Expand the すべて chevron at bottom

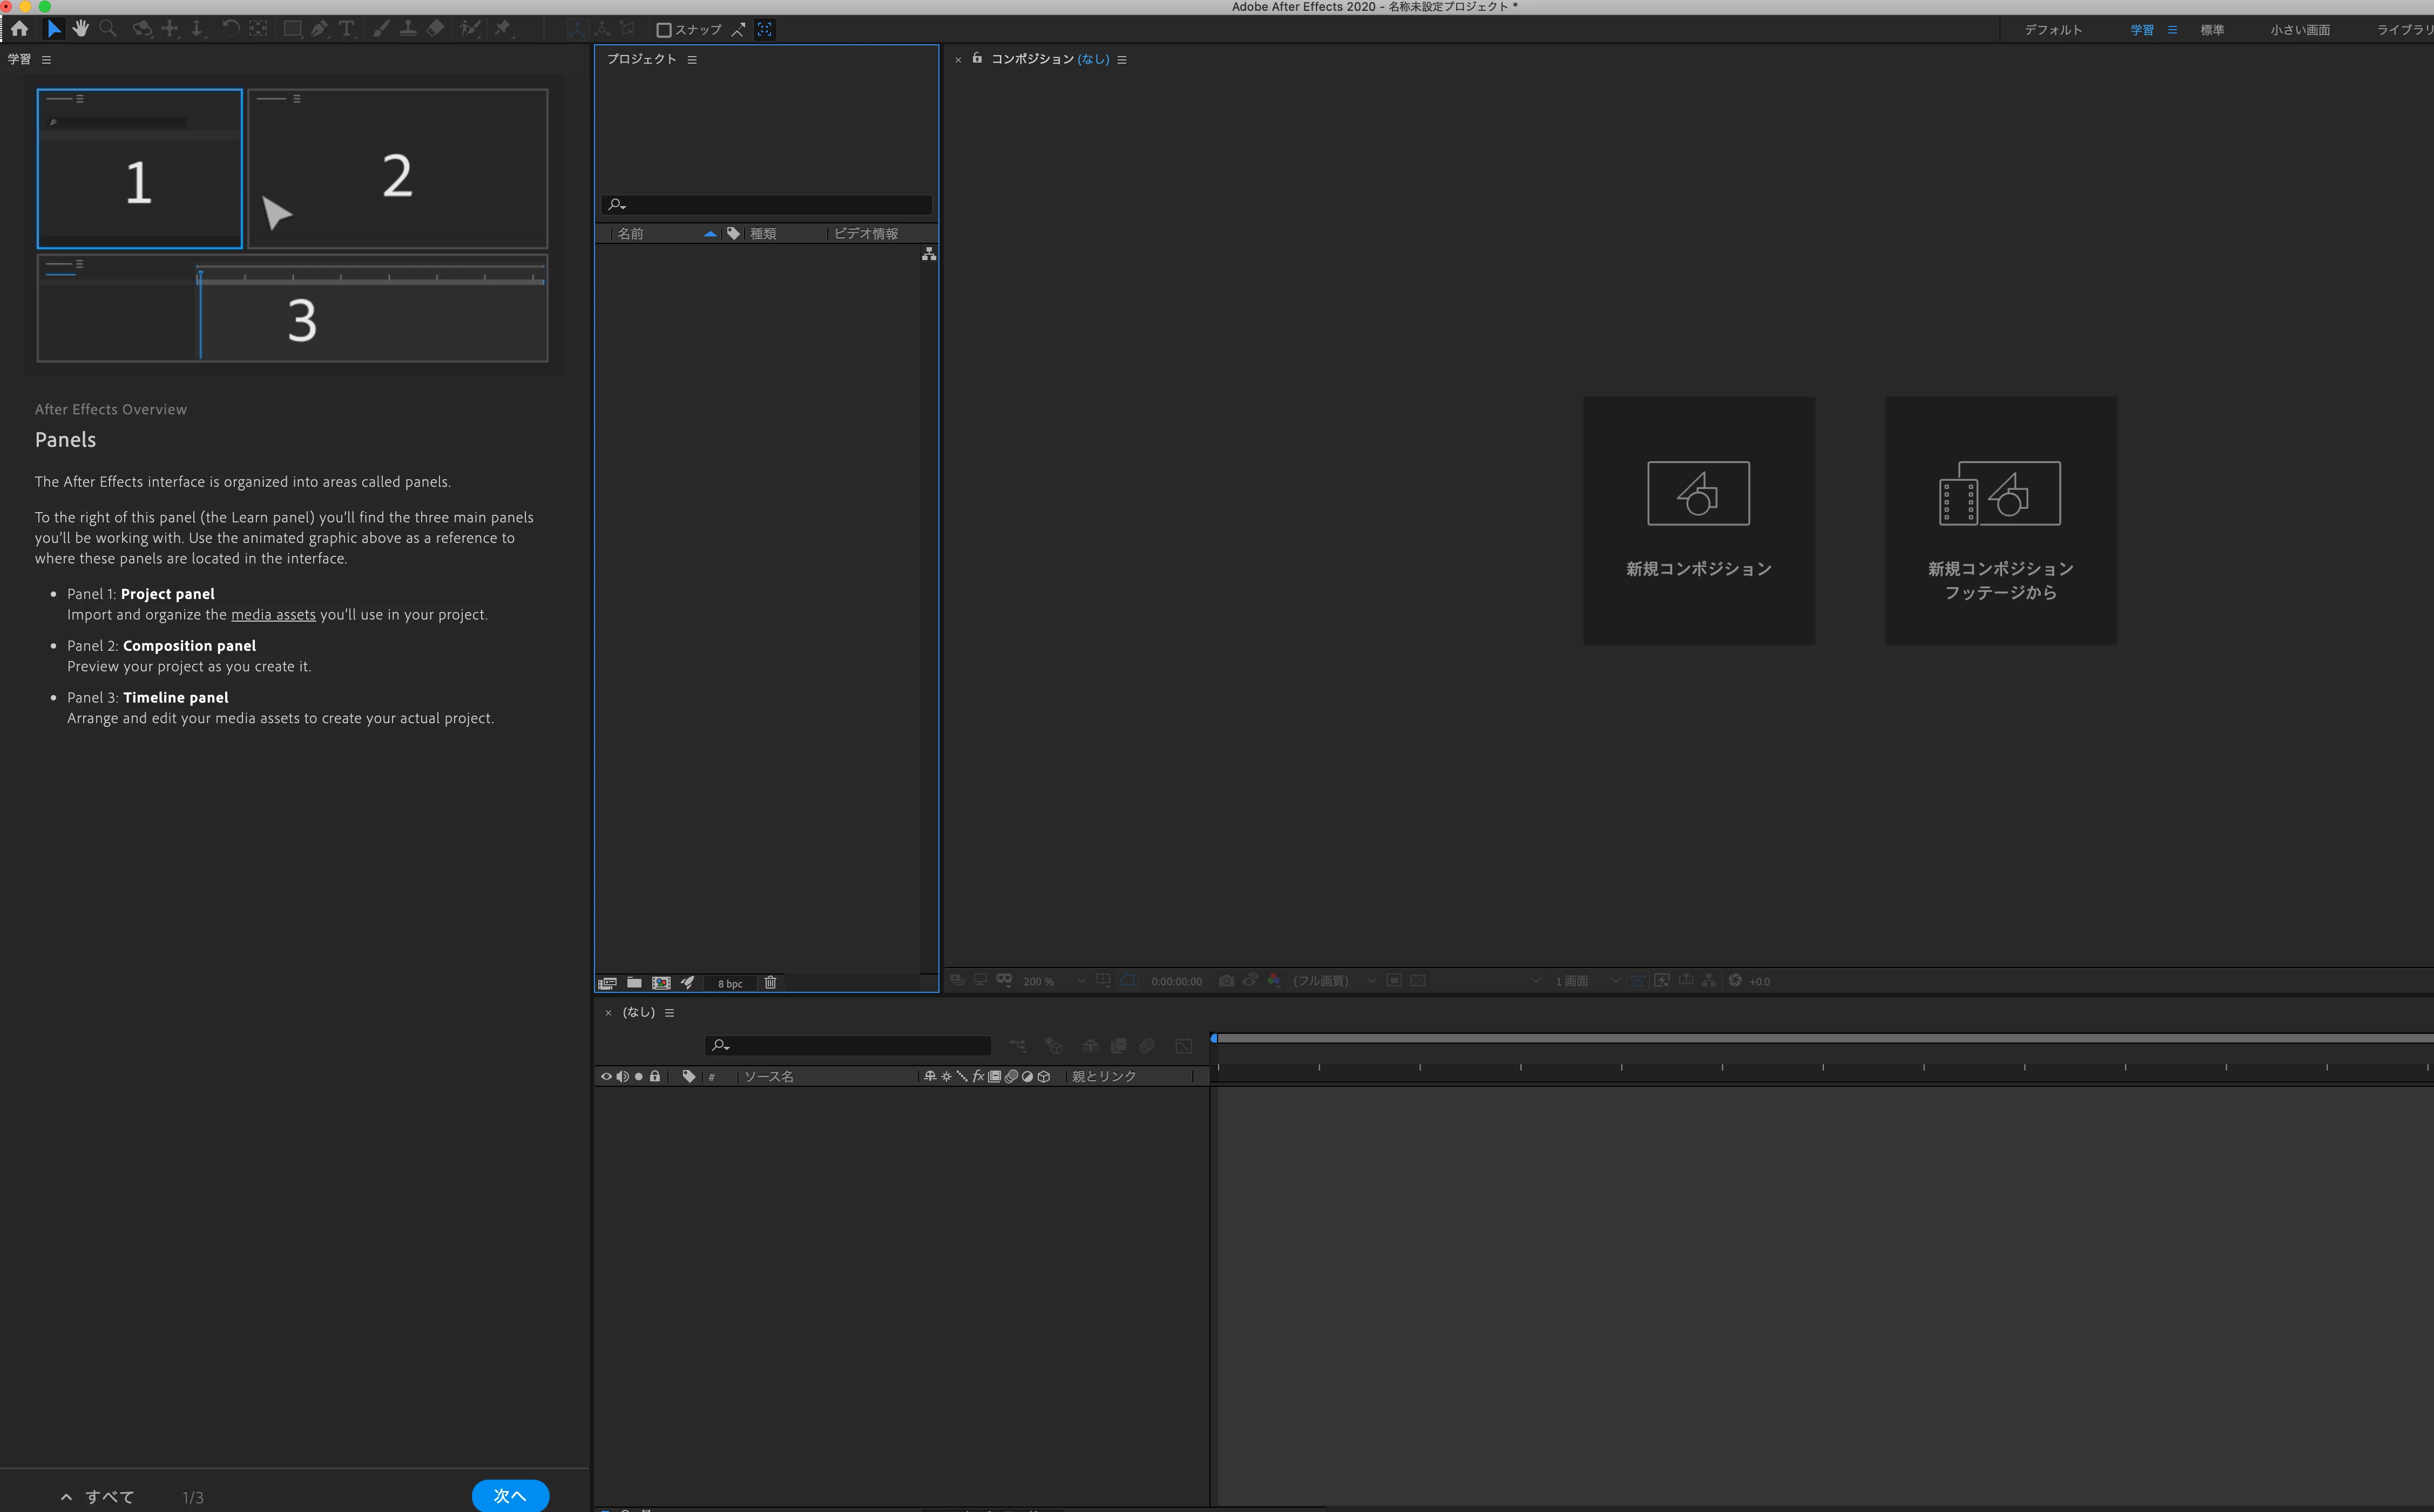pos(66,1496)
